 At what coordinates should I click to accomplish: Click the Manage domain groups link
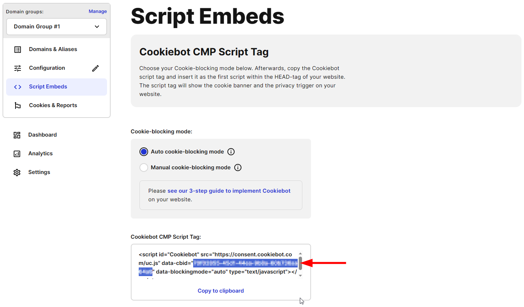point(98,12)
